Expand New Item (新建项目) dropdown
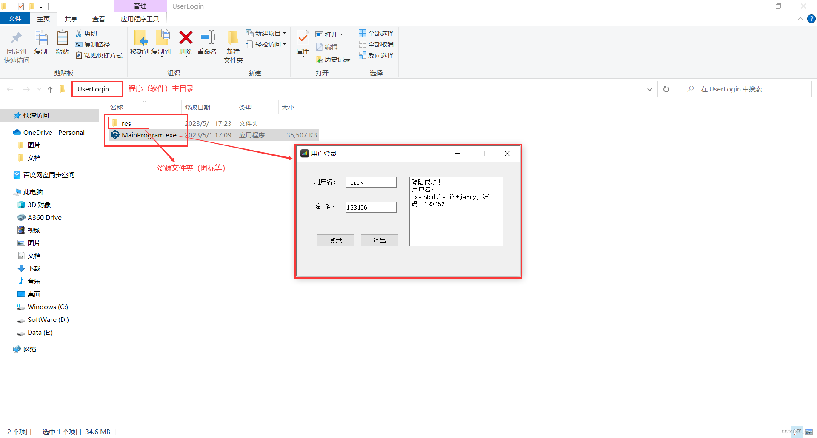This screenshot has height=438, width=817. [x=266, y=33]
